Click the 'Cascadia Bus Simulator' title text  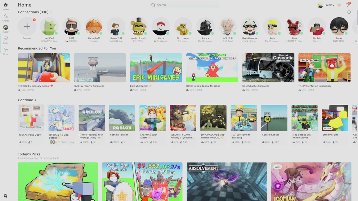[256, 86]
